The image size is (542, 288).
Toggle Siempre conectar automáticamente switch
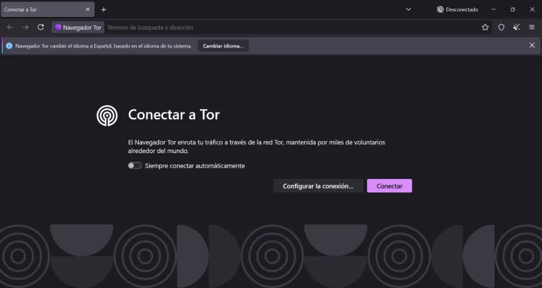pyautogui.click(x=134, y=165)
